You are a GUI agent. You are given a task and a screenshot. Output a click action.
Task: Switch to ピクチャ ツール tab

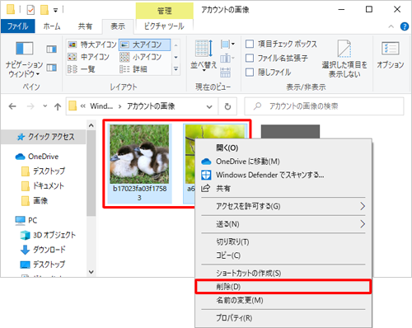tap(164, 26)
